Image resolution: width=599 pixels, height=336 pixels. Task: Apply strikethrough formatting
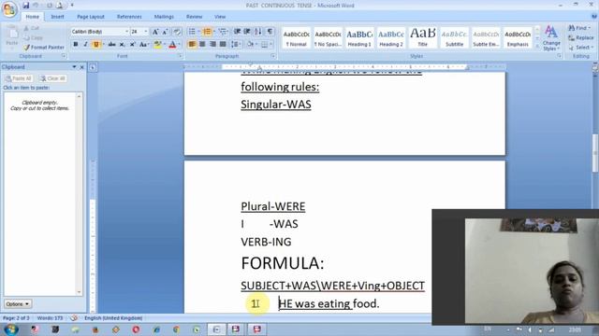click(x=111, y=45)
